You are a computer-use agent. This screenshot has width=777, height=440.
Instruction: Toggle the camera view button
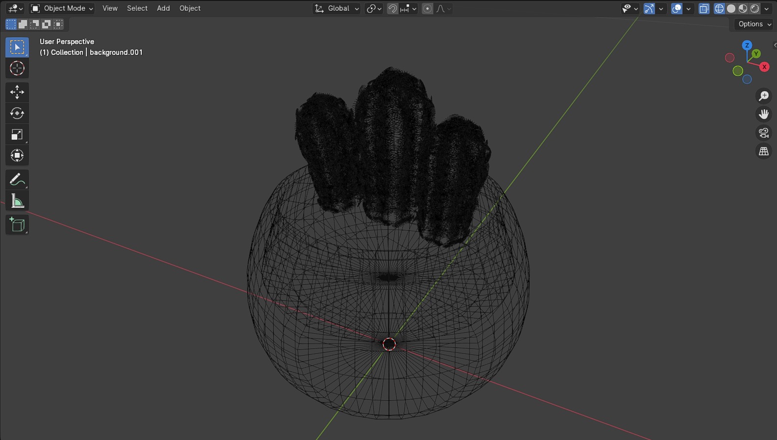[764, 133]
